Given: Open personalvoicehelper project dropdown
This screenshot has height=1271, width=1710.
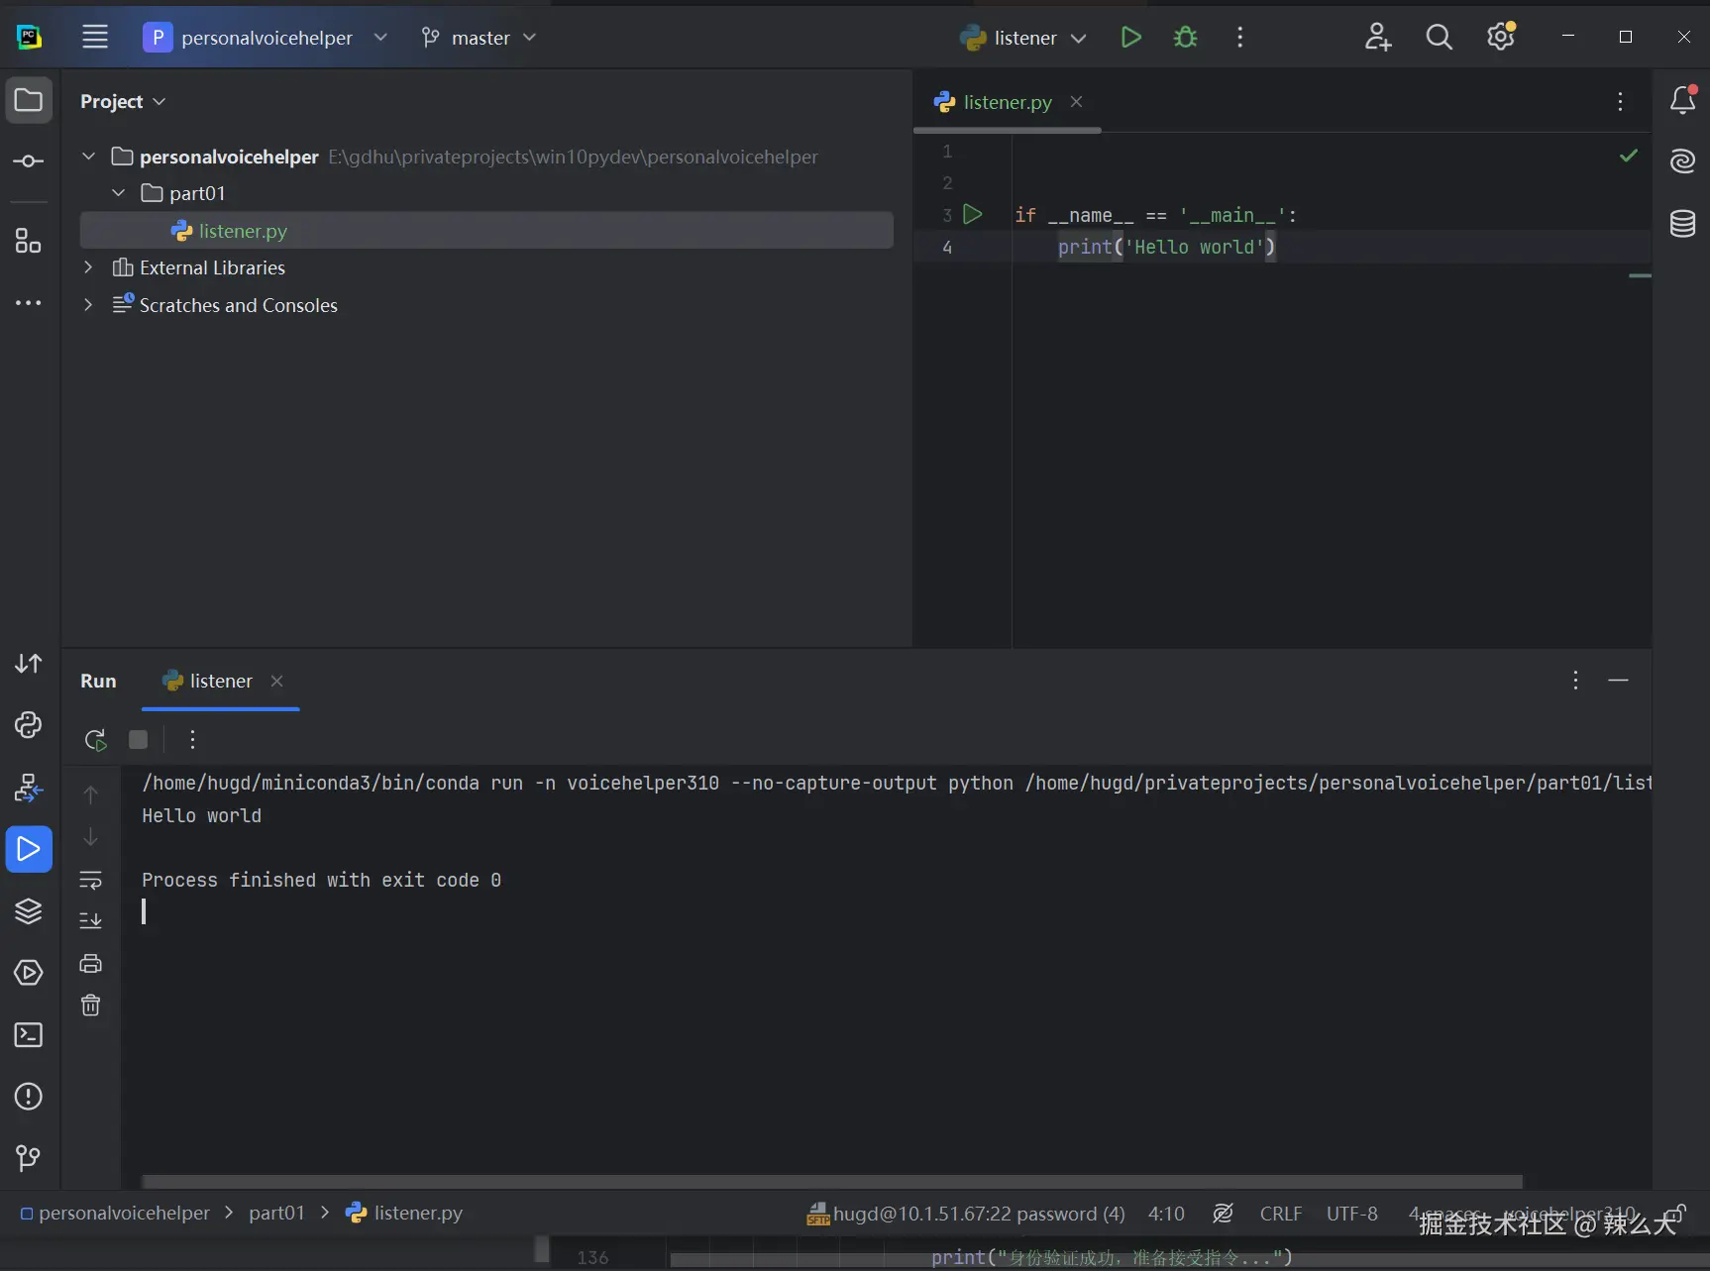Looking at the screenshot, I should [x=267, y=38].
